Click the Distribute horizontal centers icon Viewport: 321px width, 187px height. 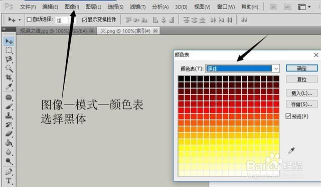pos(221,20)
